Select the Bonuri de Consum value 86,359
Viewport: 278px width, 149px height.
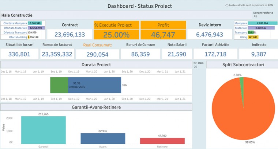140,54
